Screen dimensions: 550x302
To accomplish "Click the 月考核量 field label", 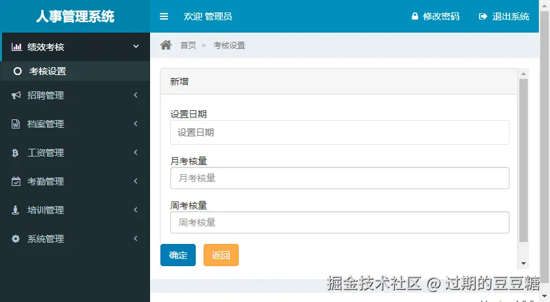I will point(189,161).
